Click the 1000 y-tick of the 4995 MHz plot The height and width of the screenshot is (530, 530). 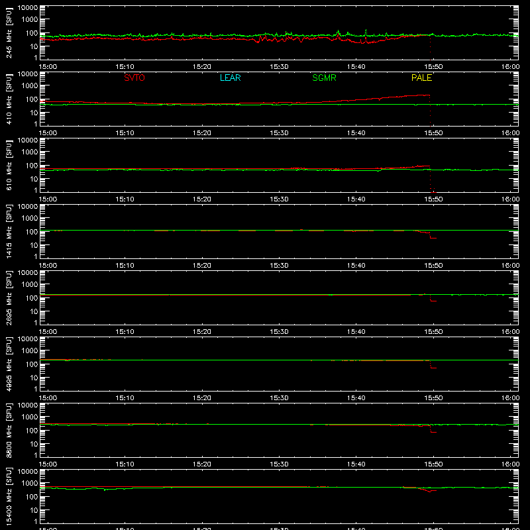[30, 350]
